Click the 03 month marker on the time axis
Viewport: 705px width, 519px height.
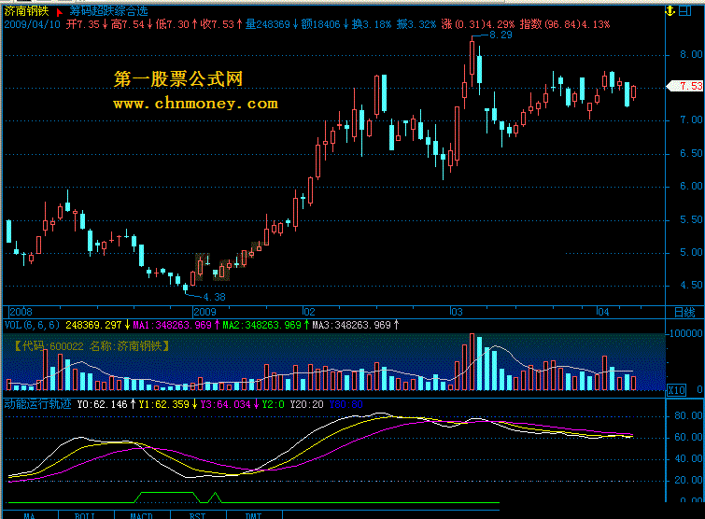coord(457,312)
